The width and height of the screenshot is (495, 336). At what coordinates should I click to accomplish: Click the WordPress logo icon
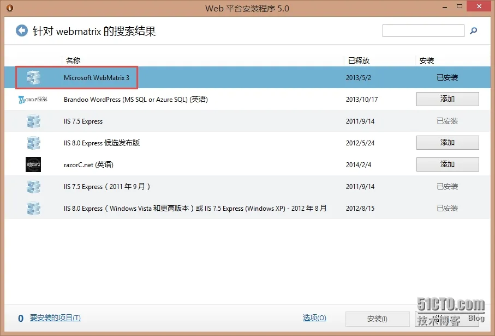[x=33, y=100]
